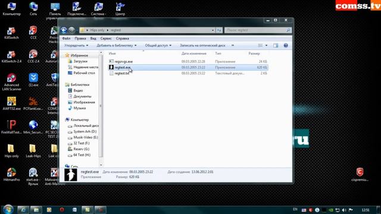Open the Hips only desktop folder
Screen dimensions: 381x214
pyautogui.click(x=11, y=151)
